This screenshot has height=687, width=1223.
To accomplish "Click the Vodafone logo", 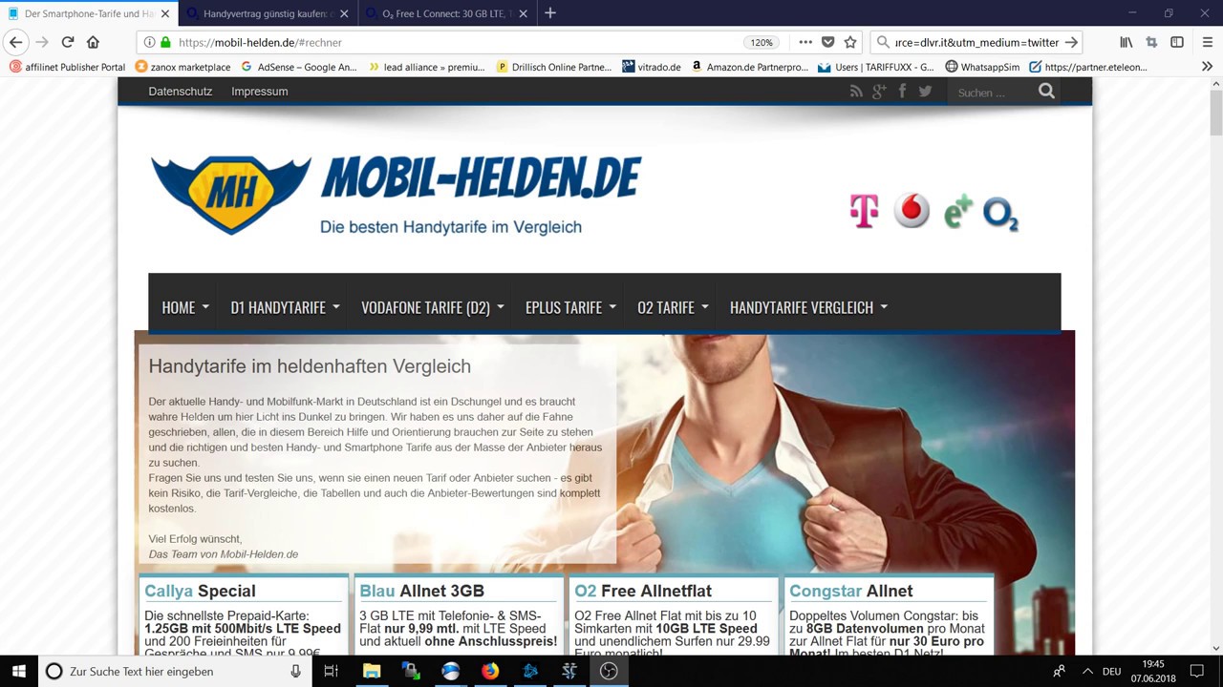I will (912, 211).
